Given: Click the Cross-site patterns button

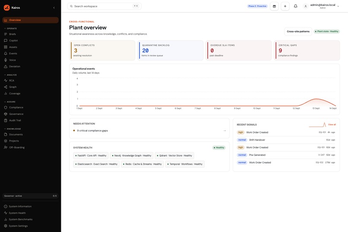Looking at the screenshot, I should pyautogui.click(x=298, y=32).
